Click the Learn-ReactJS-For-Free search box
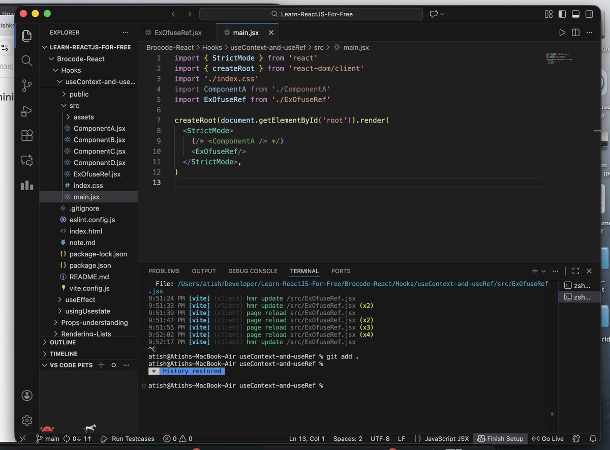The height and width of the screenshot is (450, 610). tap(312, 14)
